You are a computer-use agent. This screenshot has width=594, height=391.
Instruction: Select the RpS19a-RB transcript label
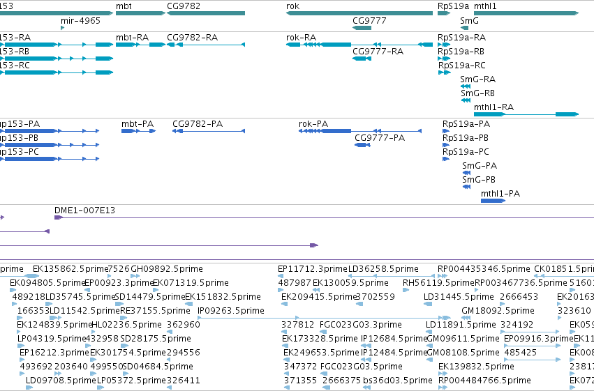[x=461, y=52]
